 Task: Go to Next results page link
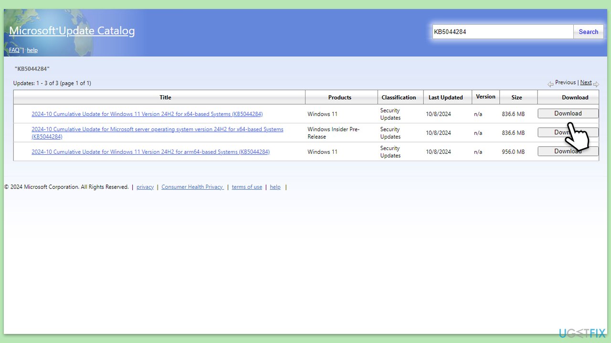pyautogui.click(x=586, y=82)
